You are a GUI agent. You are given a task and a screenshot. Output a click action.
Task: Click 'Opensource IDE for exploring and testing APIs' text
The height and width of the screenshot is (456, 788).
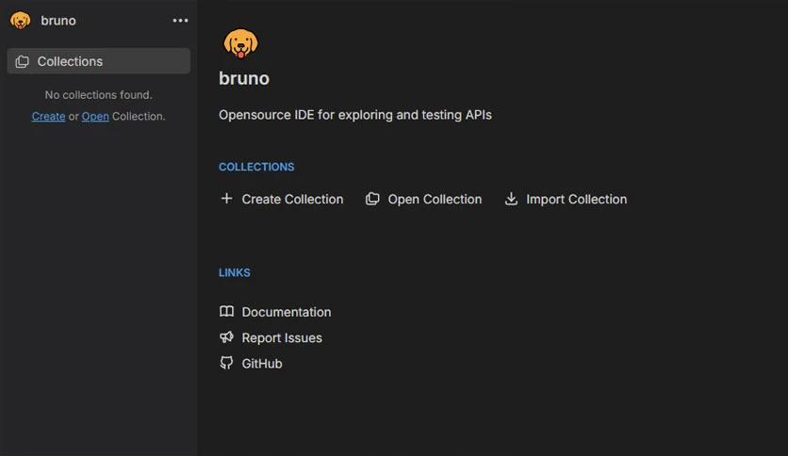click(355, 115)
